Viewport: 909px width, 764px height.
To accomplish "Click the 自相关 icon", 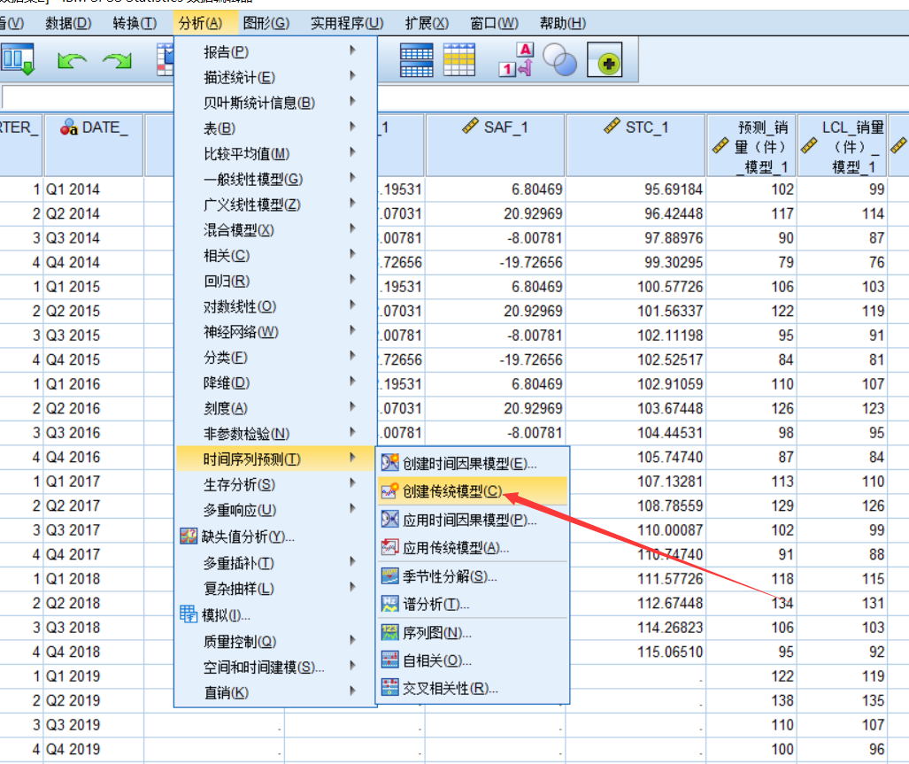I will click(389, 660).
